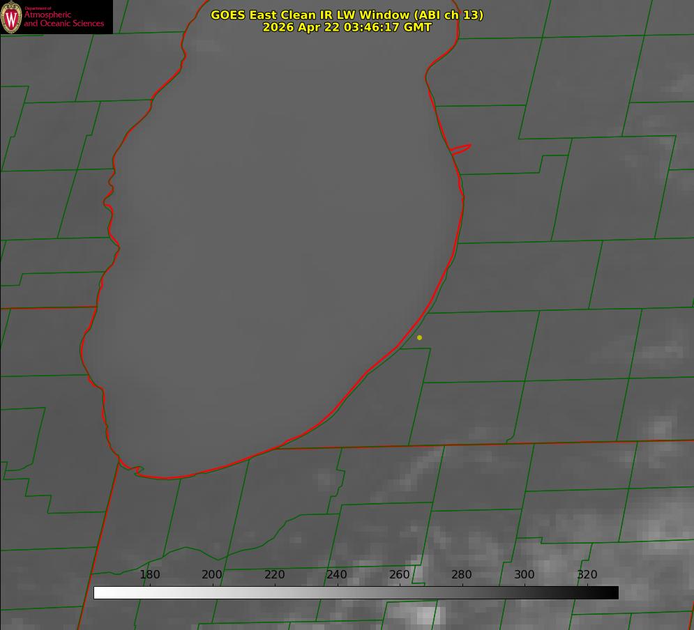Click the 320 colorbar label
Viewport: 694px width, 630px height.
coord(587,574)
